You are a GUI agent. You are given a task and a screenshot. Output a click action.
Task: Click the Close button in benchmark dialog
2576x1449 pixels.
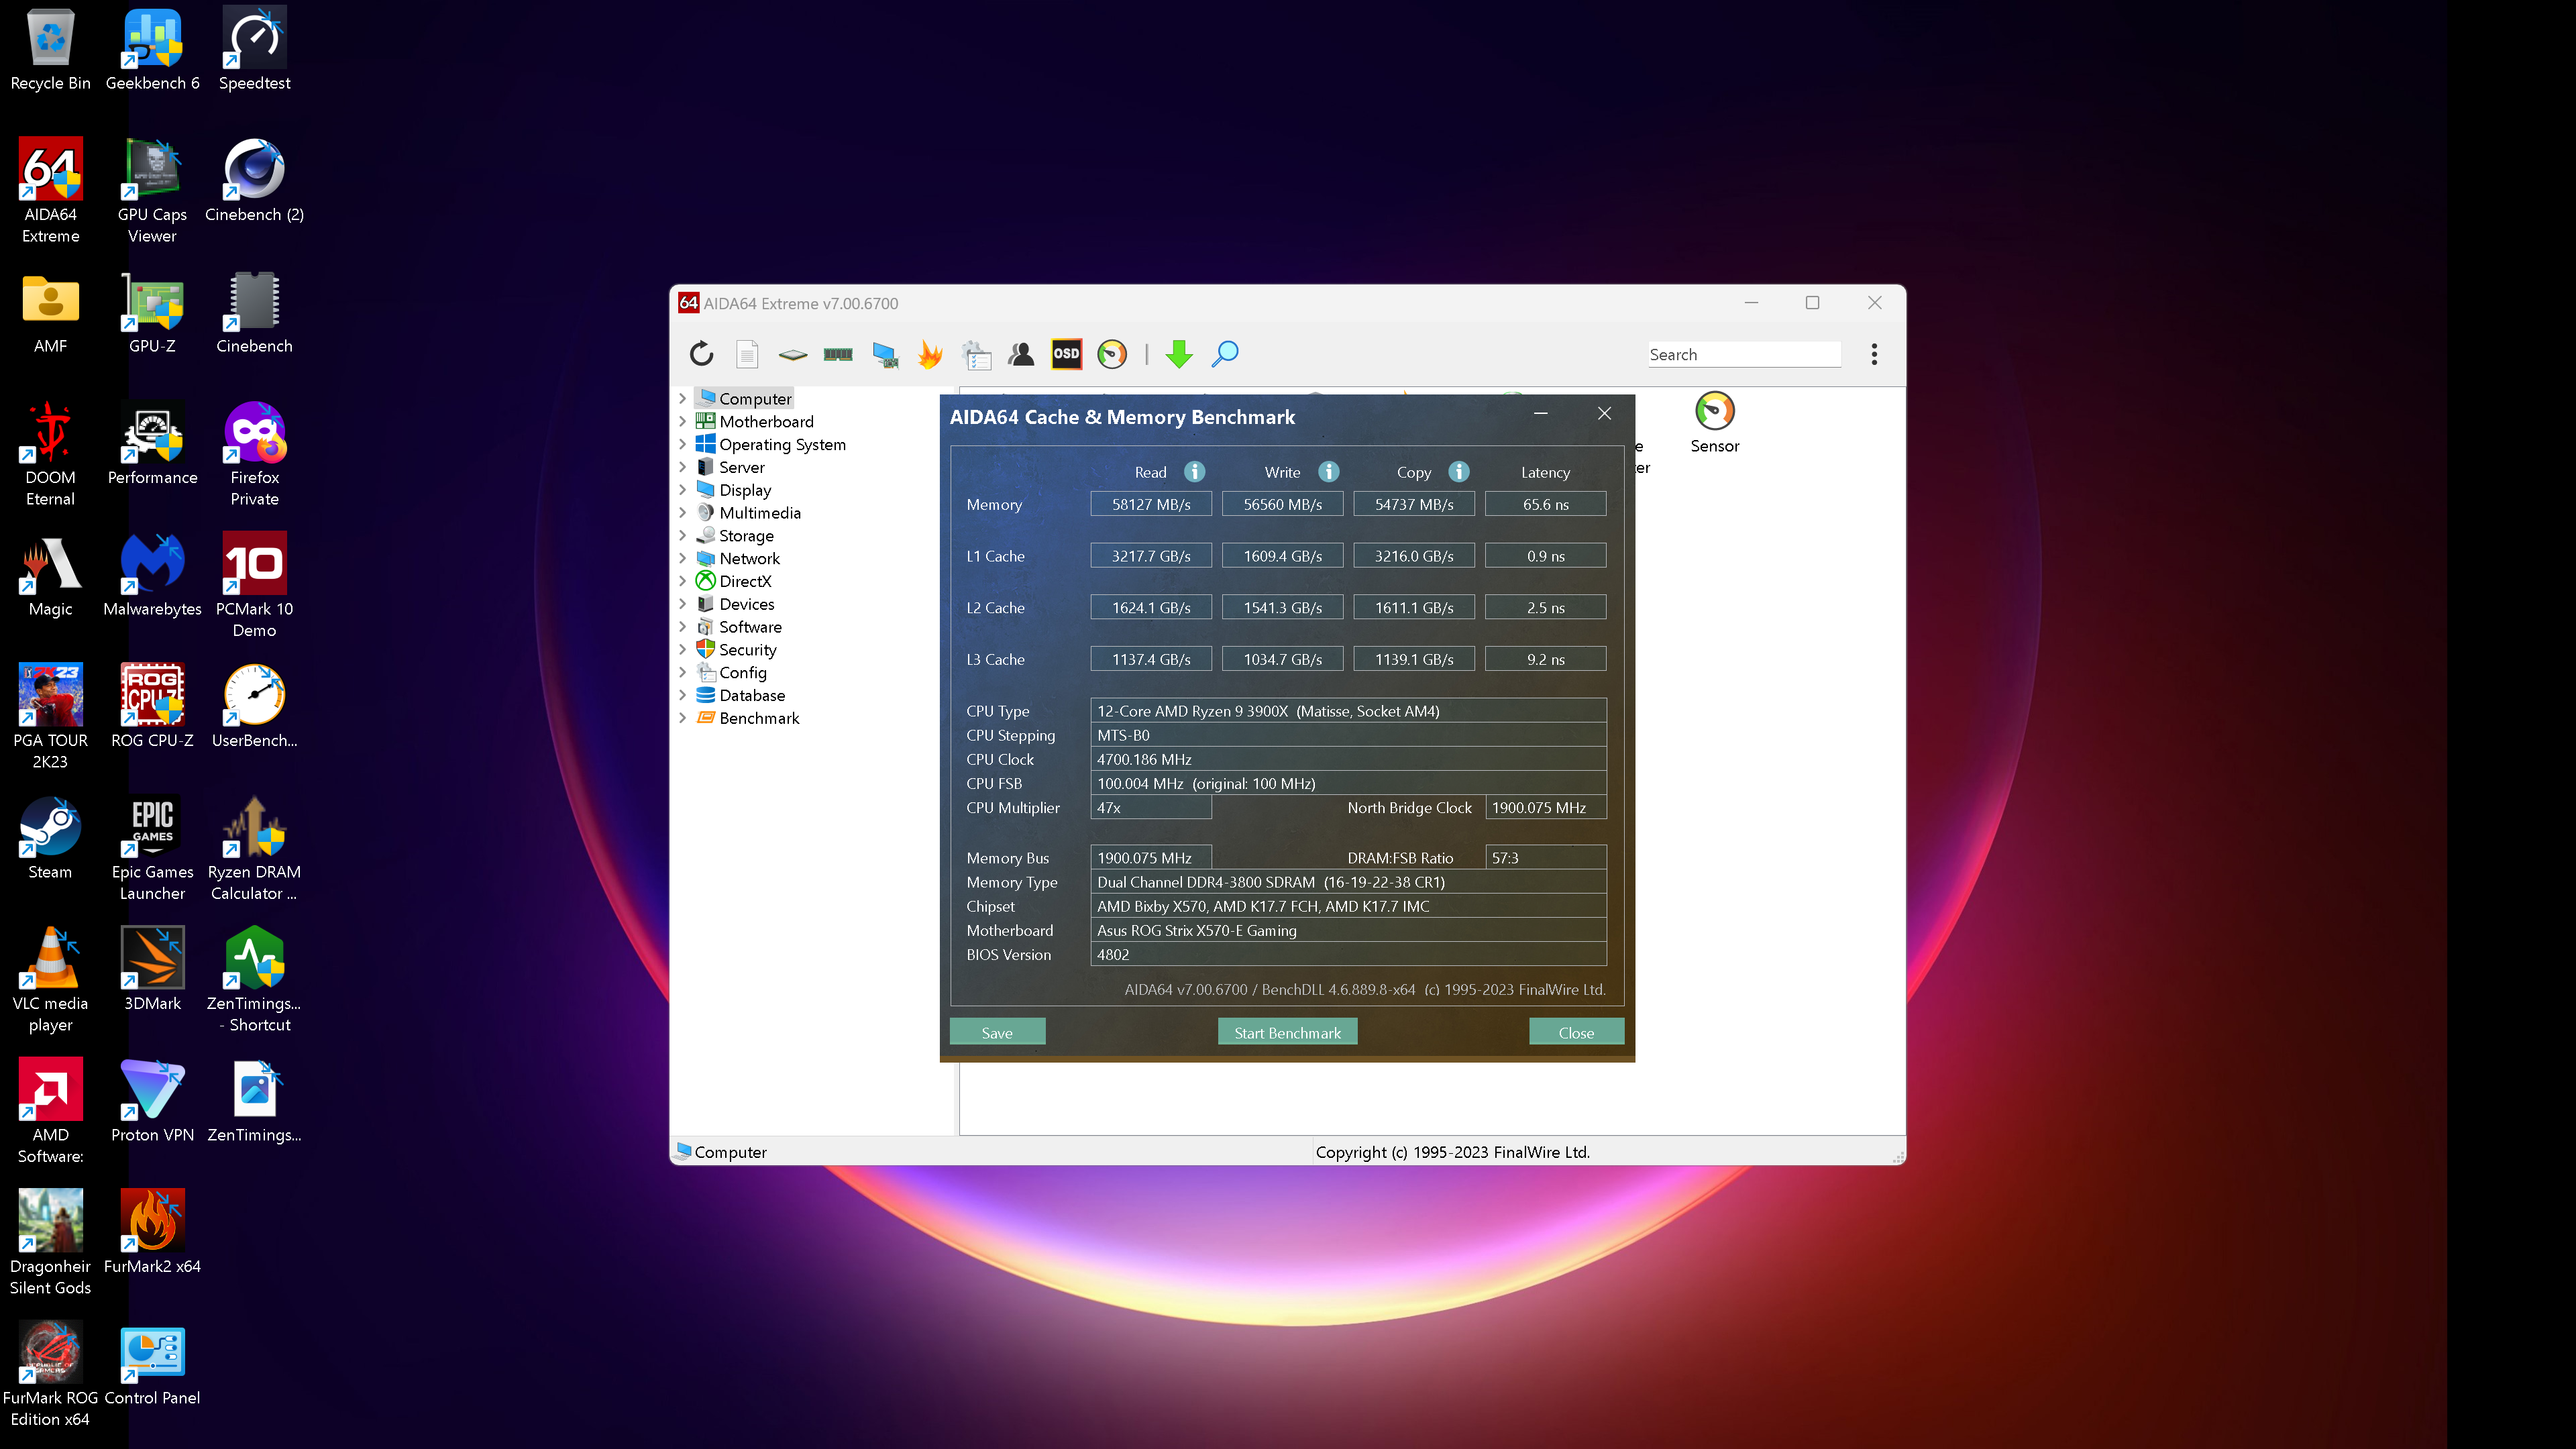(1576, 1033)
